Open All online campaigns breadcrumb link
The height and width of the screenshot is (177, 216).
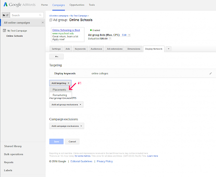pos(59,16)
